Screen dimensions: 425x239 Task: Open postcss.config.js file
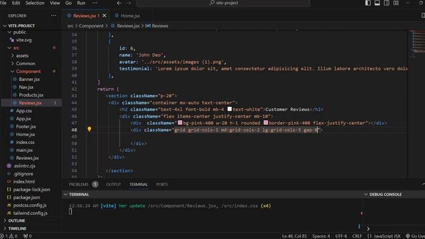[x=29, y=205]
